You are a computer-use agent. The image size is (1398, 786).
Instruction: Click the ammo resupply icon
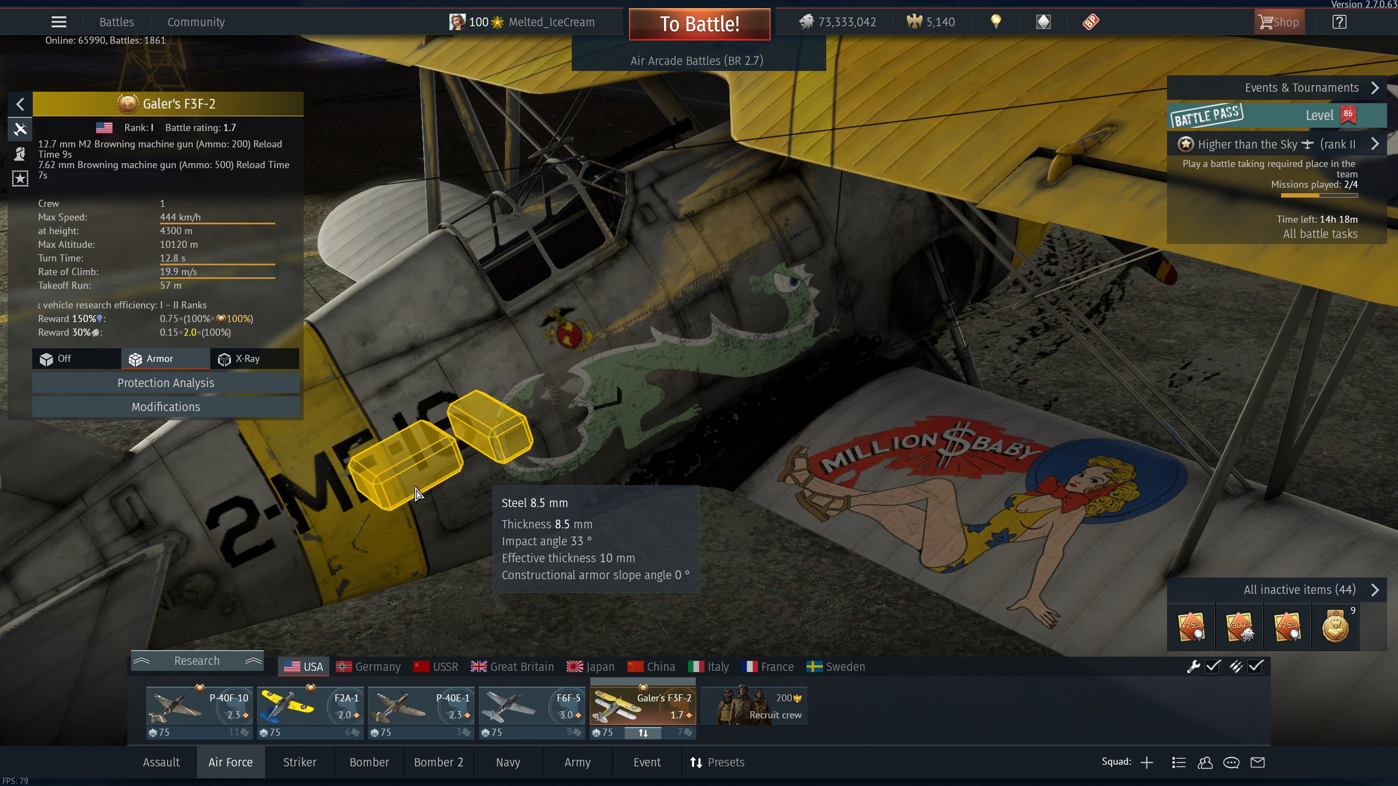(x=1236, y=666)
